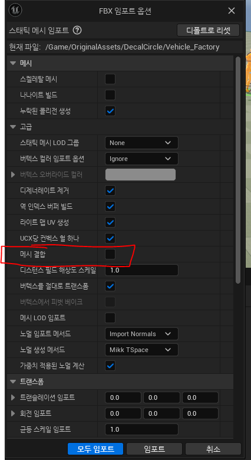Click second 회전 임포트 value field

coord(161,413)
